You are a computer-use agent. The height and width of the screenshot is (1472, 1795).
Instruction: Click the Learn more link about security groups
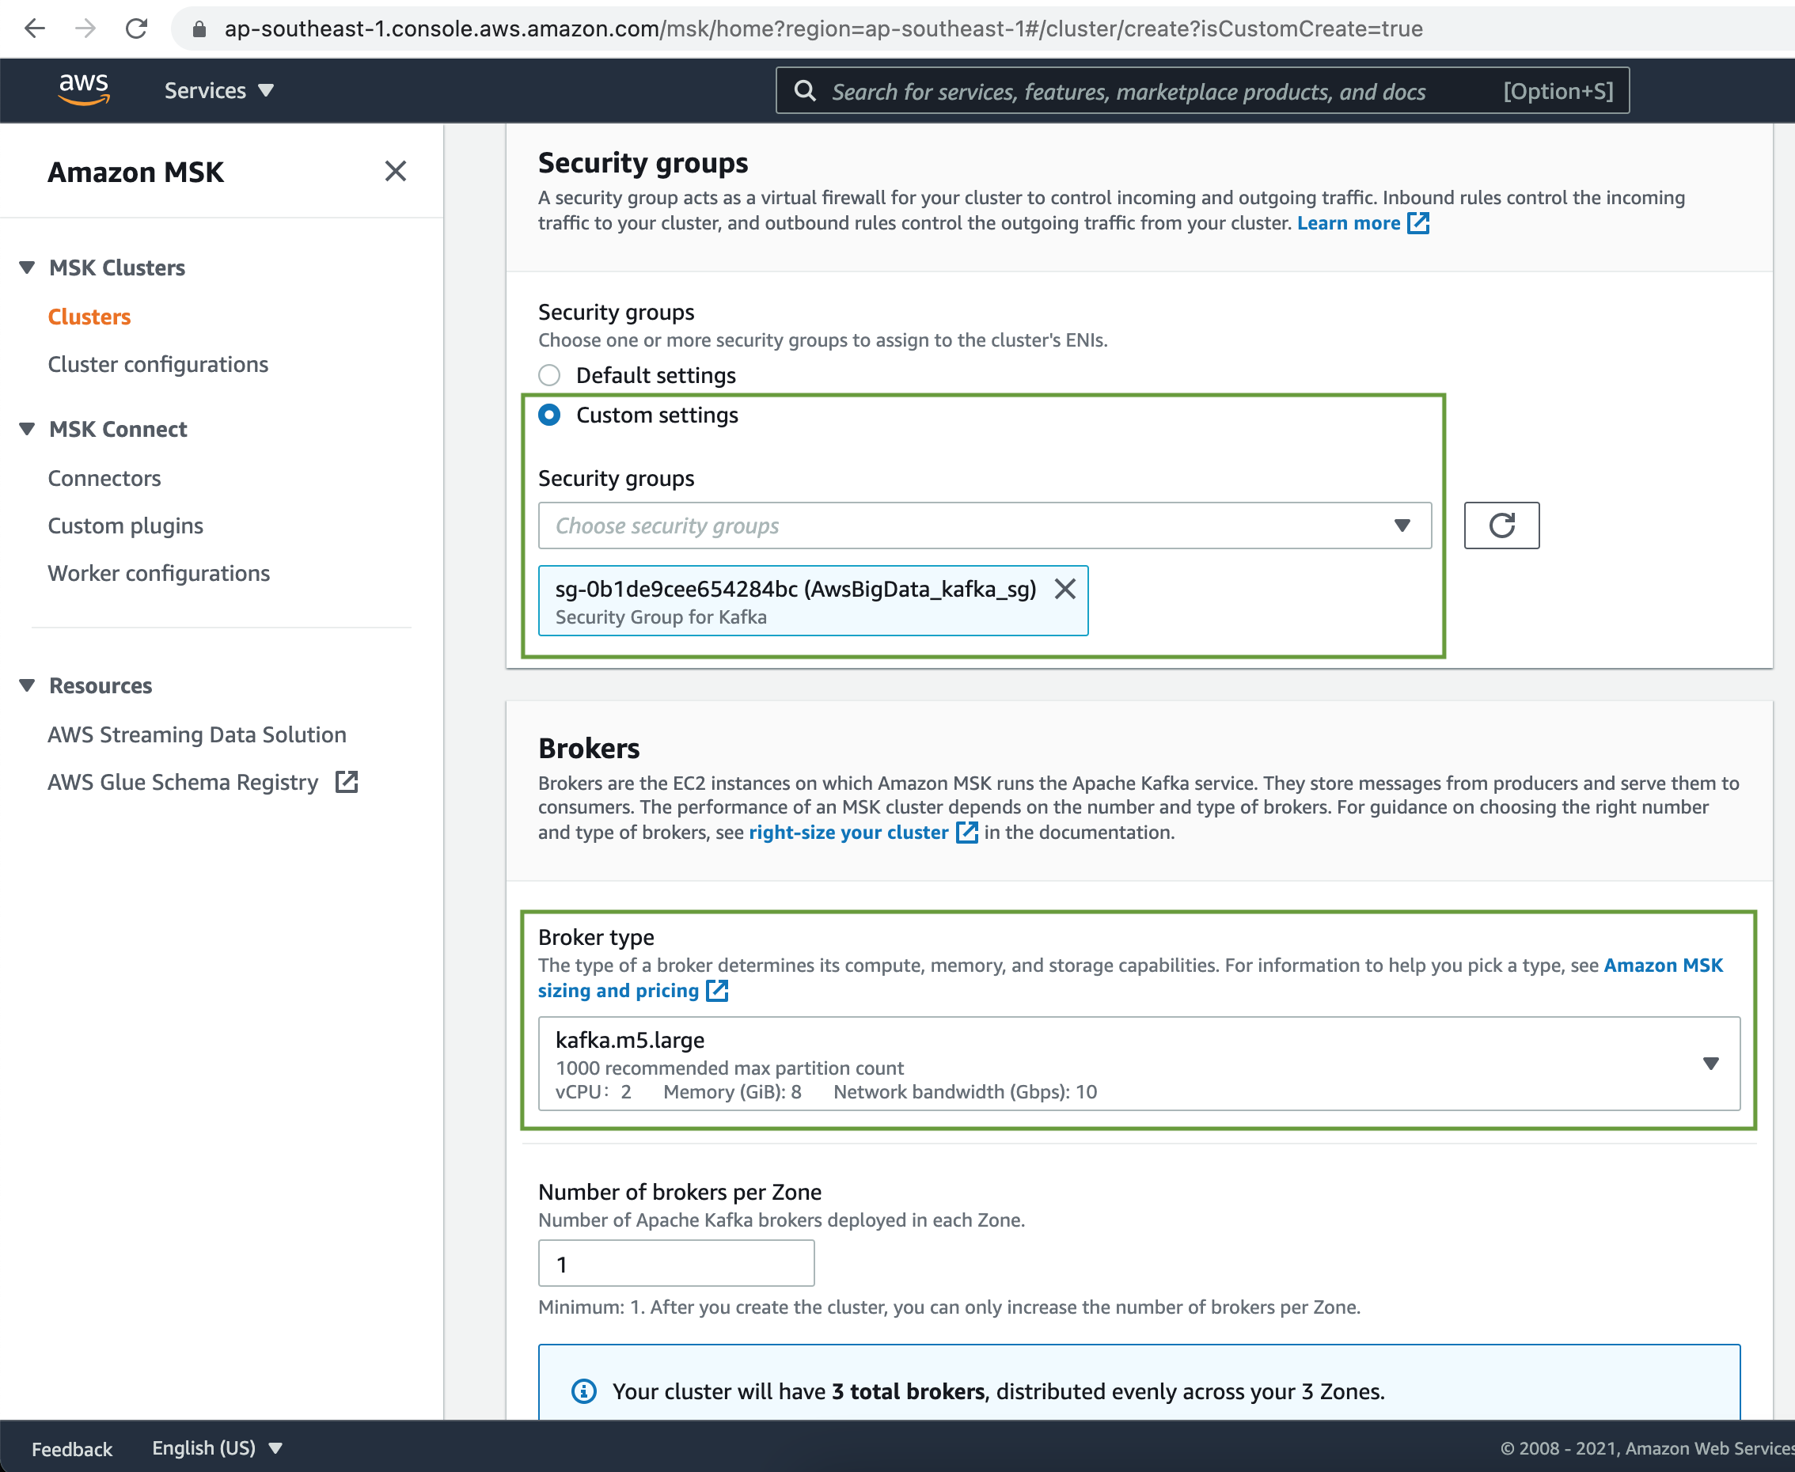[1348, 223]
